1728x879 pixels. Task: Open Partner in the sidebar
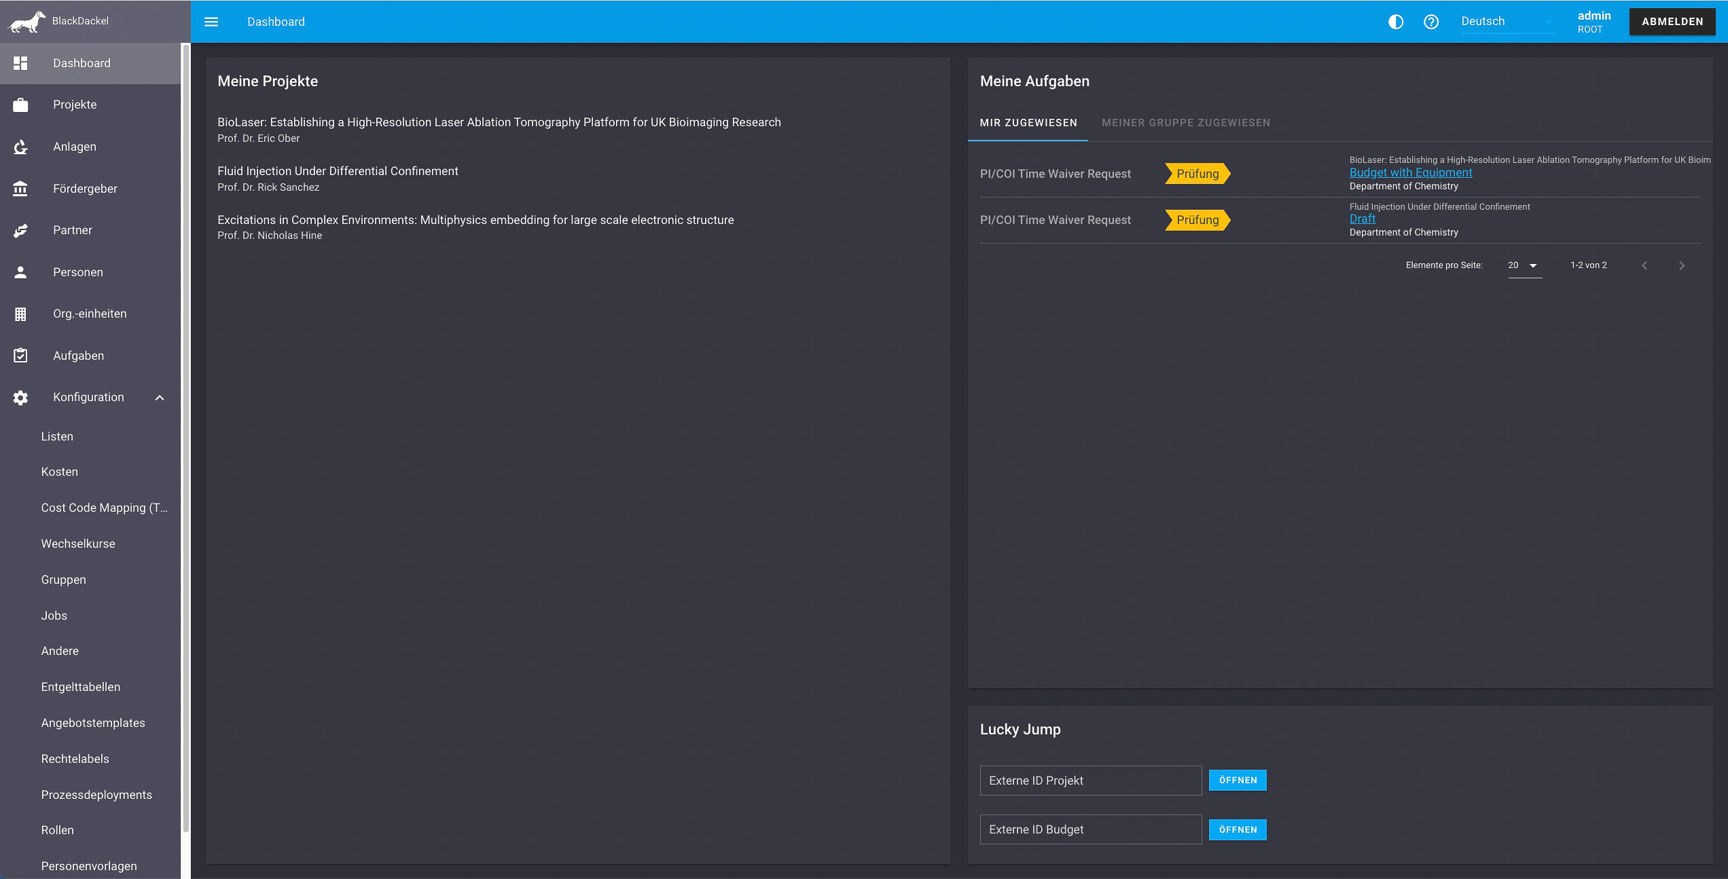coord(90,230)
